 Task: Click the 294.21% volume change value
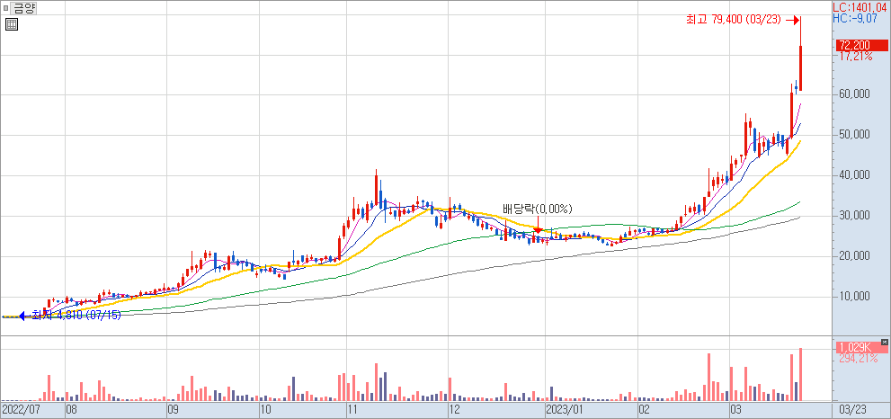[x=857, y=359]
